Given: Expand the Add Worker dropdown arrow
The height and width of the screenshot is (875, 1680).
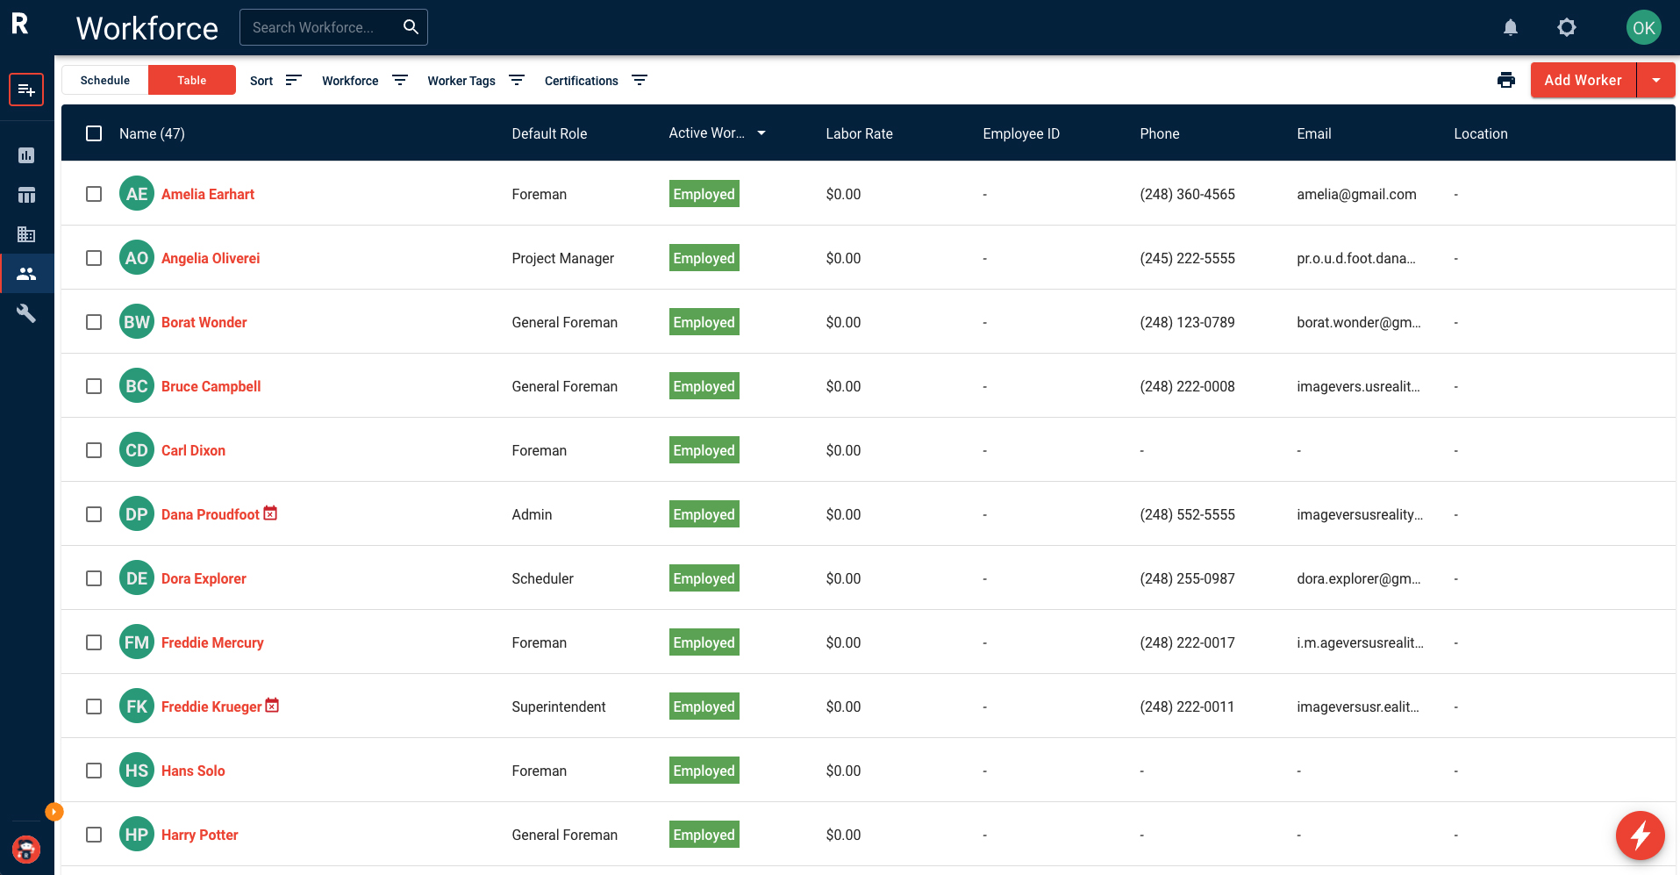Looking at the screenshot, I should pos(1656,80).
